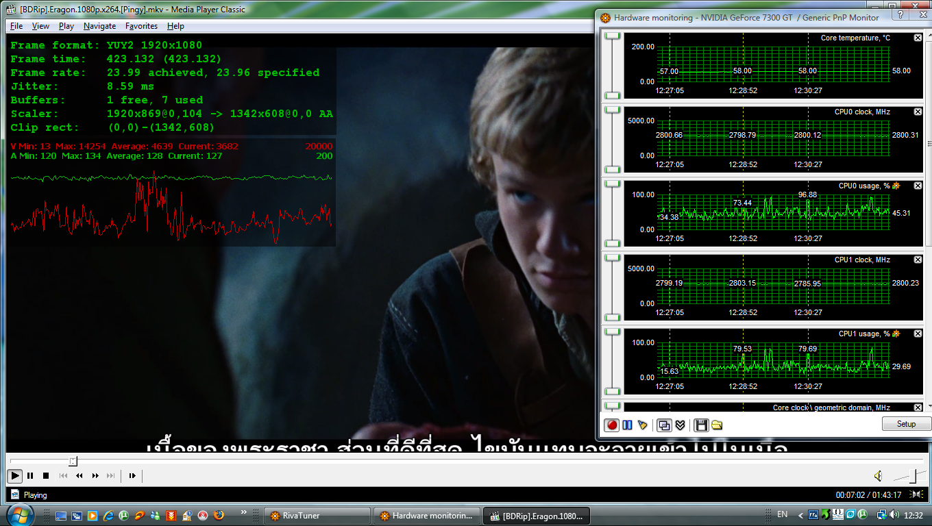Viewport: 932px width, 526px height.
Task: Click the Setup button
Action: tap(906, 424)
